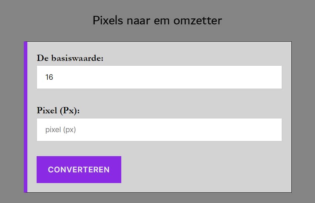The width and height of the screenshot is (315, 203).
Task: Click the "pixel (px)" placeholder text
Action: [60, 130]
